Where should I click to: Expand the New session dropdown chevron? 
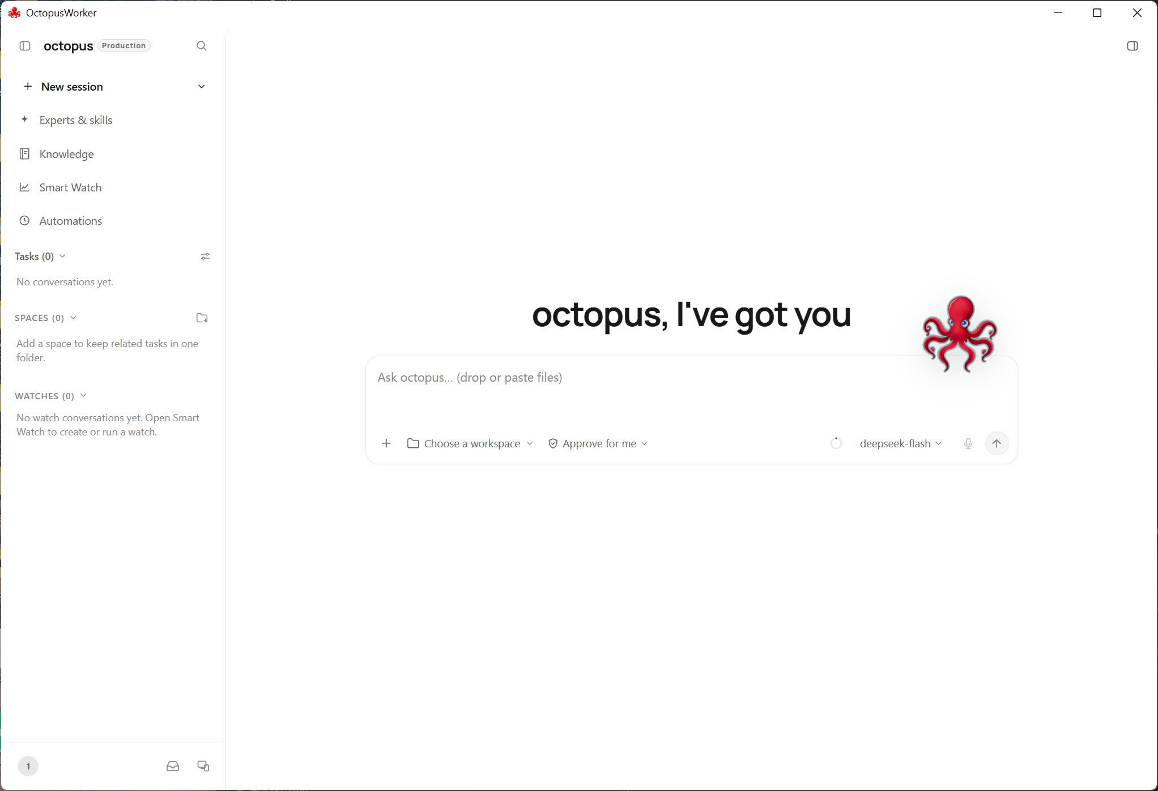point(202,87)
